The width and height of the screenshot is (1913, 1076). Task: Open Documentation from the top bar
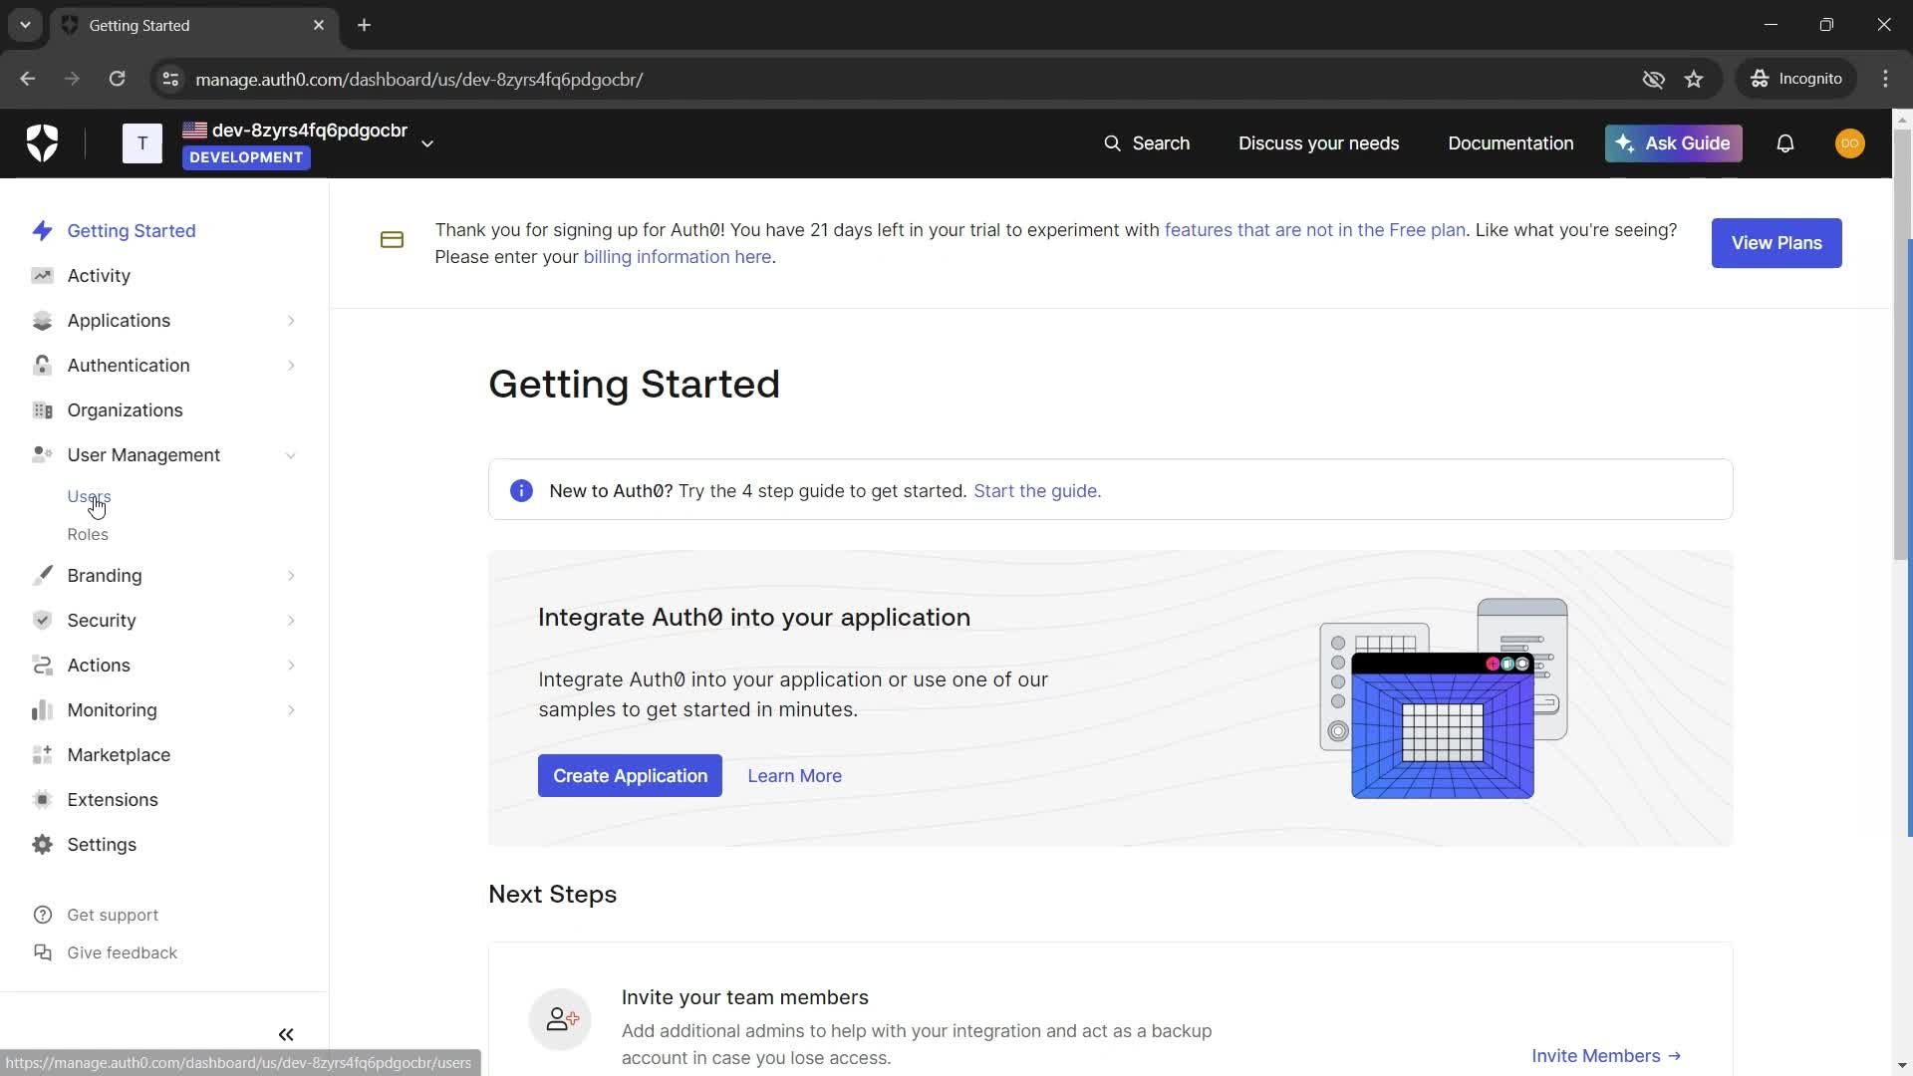[x=1510, y=143]
